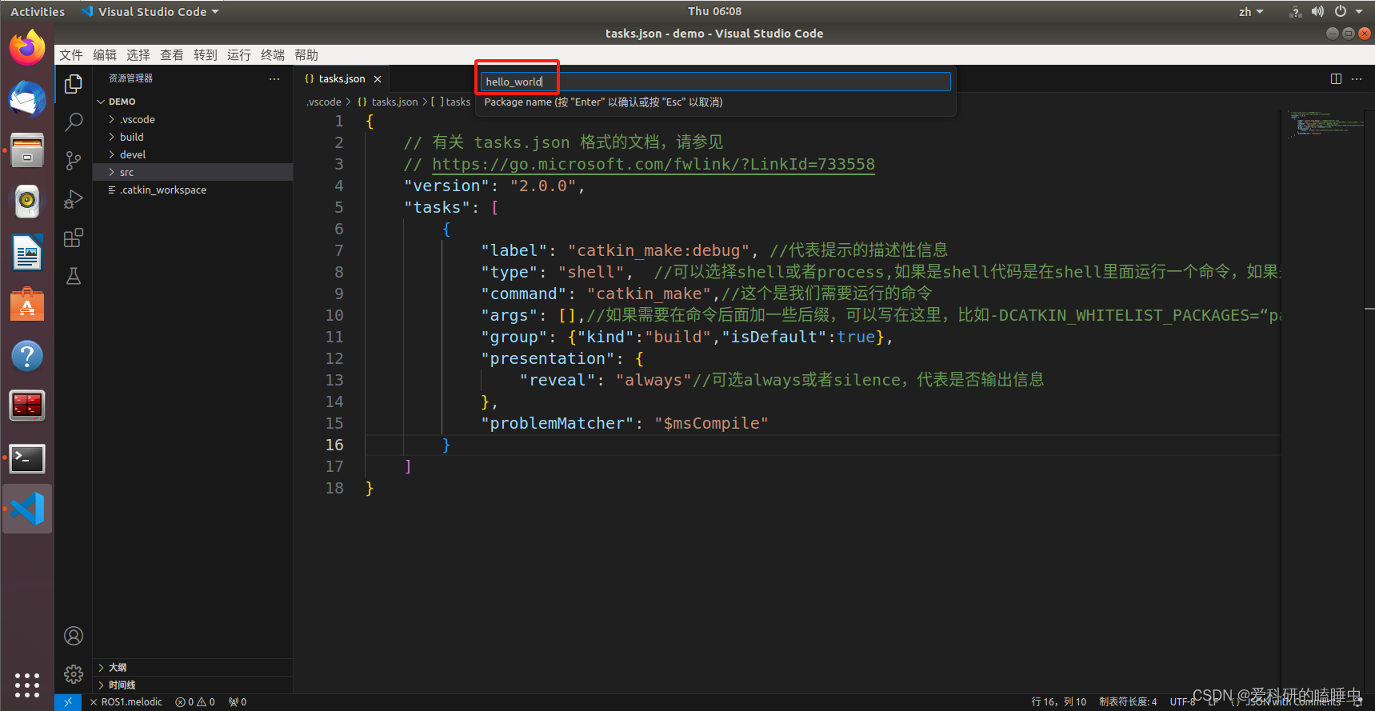Image resolution: width=1375 pixels, height=711 pixels.
Task: Open the Source Control view
Action: [x=74, y=161]
